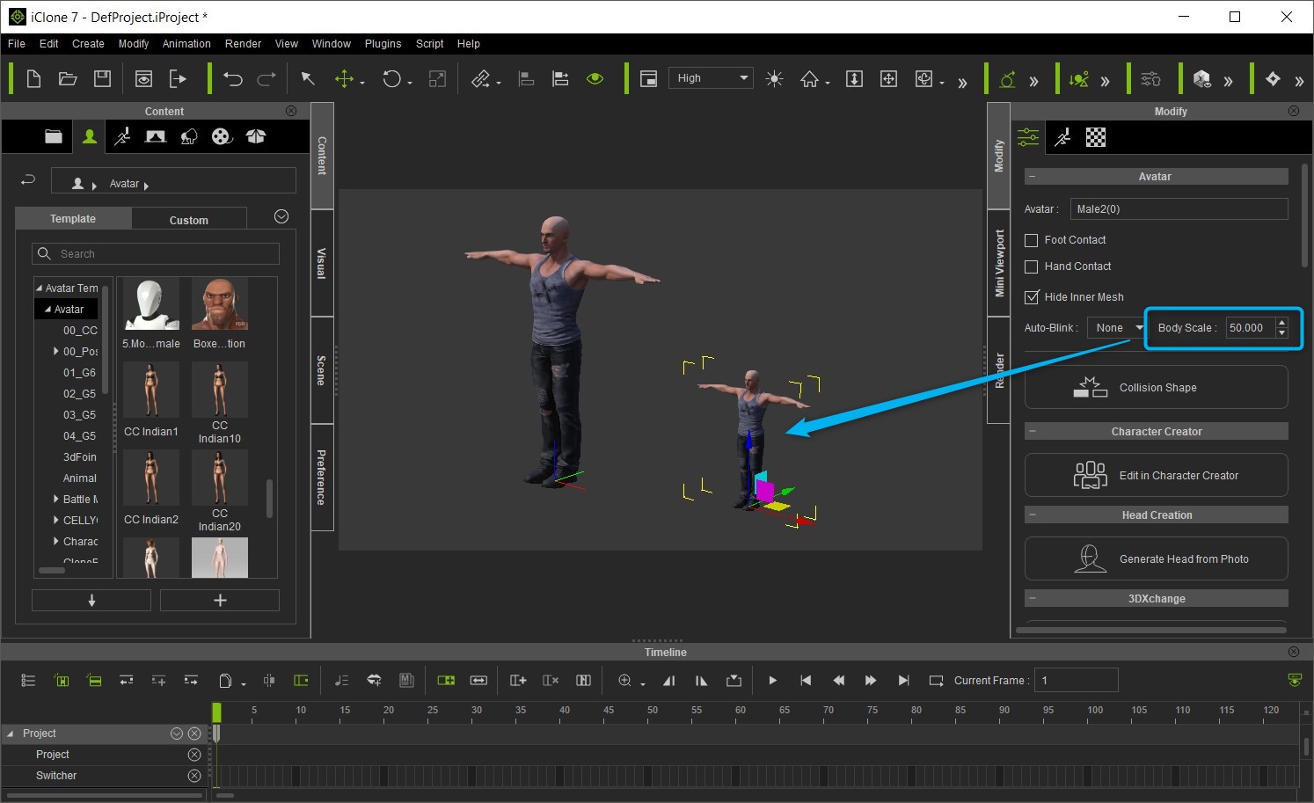The image size is (1314, 803).
Task: Open the content options circular dropdown
Action: pos(281,216)
